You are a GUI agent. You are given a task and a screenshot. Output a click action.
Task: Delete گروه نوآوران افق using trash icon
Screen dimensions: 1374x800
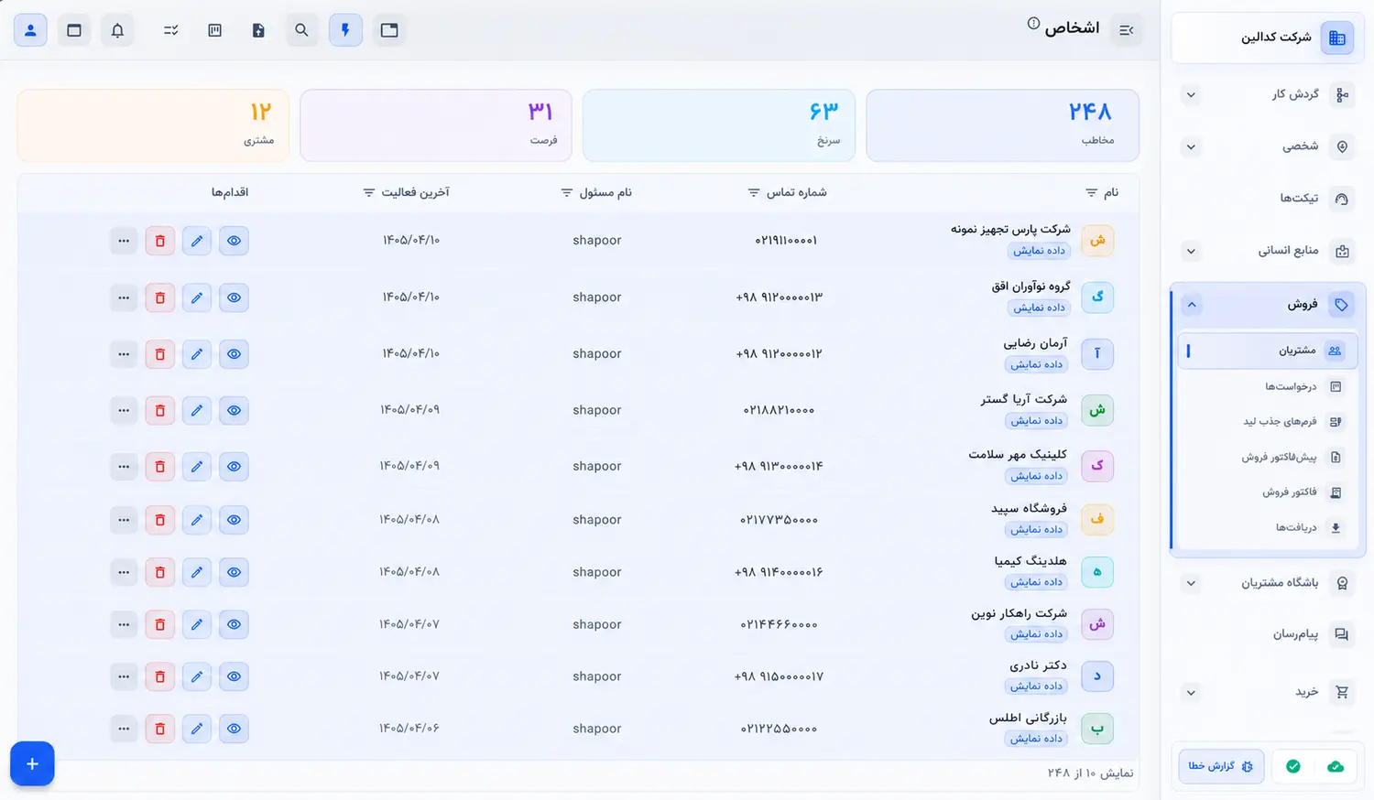coord(160,297)
